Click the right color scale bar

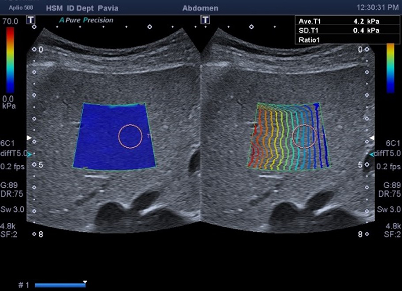[390, 68]
